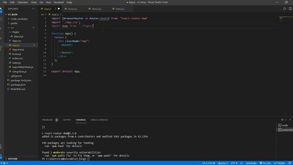Click the src breadcrumb in the editor
The height and width of the screenshot is (165, 293).
pos(43,14)
